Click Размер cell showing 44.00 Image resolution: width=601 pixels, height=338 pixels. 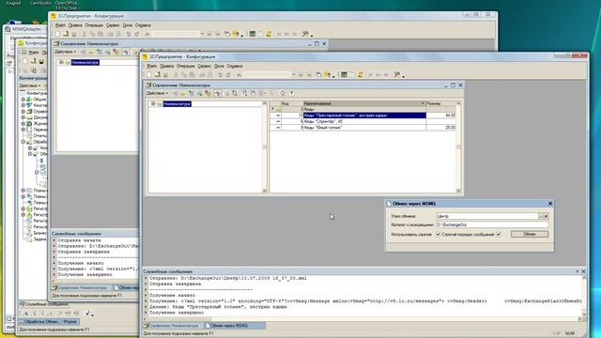click(441, 115)
